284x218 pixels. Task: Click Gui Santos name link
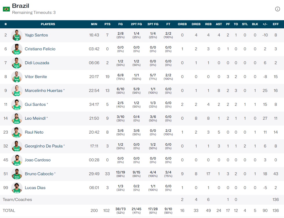[35, 104]
